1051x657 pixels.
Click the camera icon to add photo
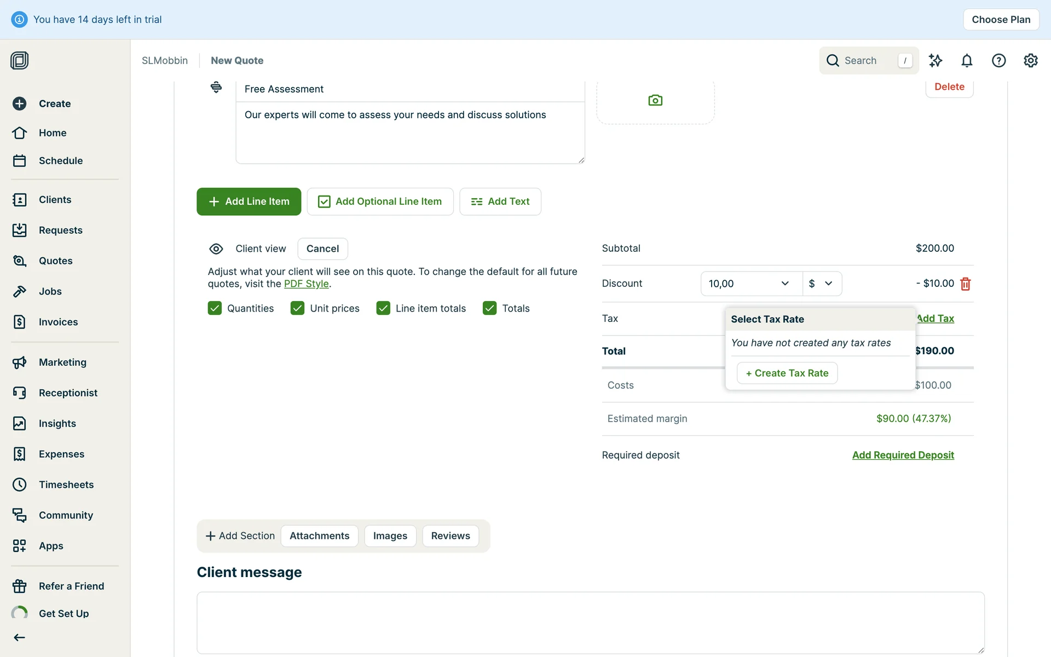pyautogui.click(x=655, y=100)
